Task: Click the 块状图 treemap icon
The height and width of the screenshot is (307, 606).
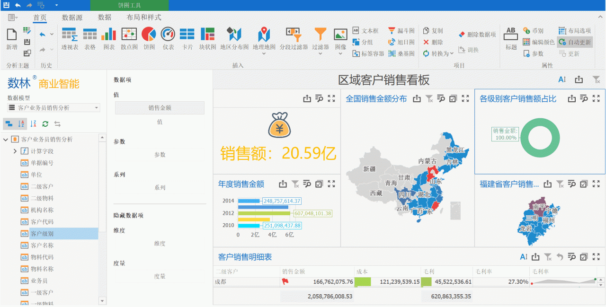Action: 207,38
